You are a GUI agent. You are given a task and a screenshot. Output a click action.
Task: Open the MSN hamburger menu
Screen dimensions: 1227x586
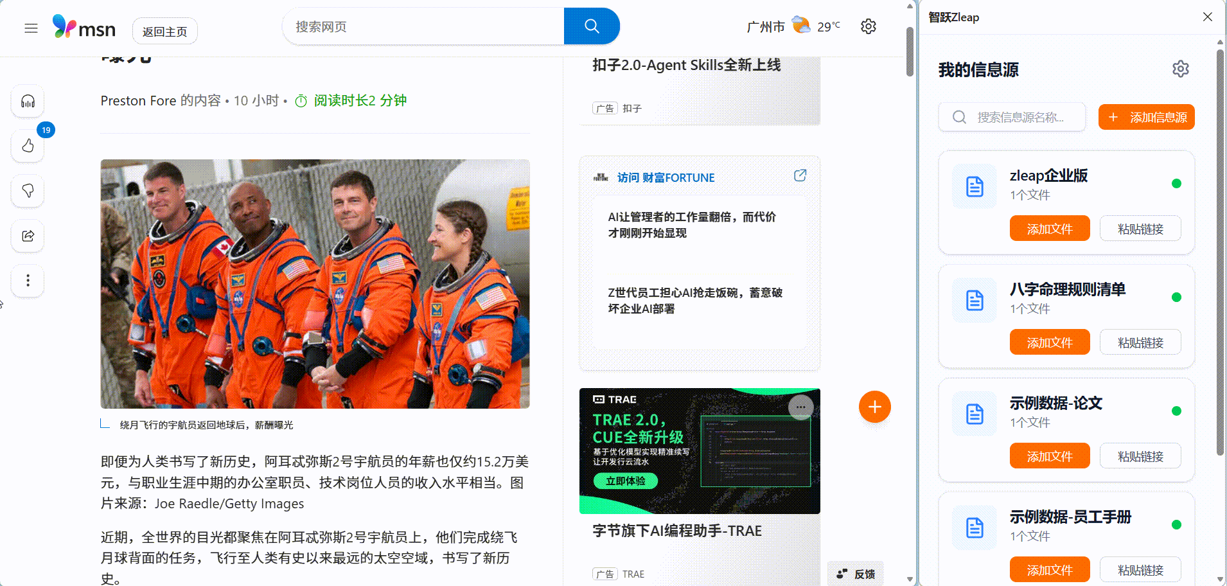[x=31, y=28]
